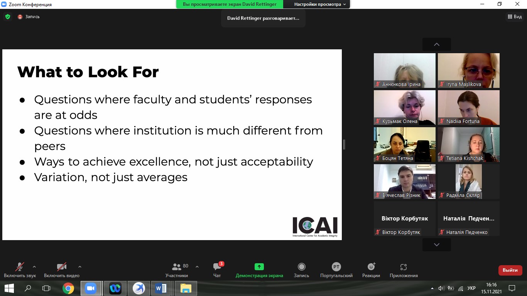This screenshot has width=527, height=296.
Task: Select Iryna Maslikova's video tile
Action: 469,71
